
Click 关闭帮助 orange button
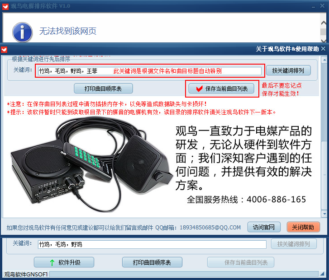(303, 227)
